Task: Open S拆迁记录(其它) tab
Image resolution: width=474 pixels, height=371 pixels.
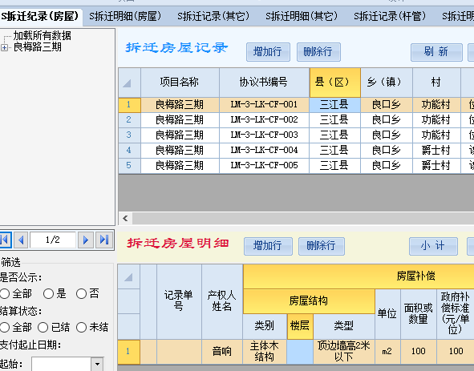Action: point(213,16)
